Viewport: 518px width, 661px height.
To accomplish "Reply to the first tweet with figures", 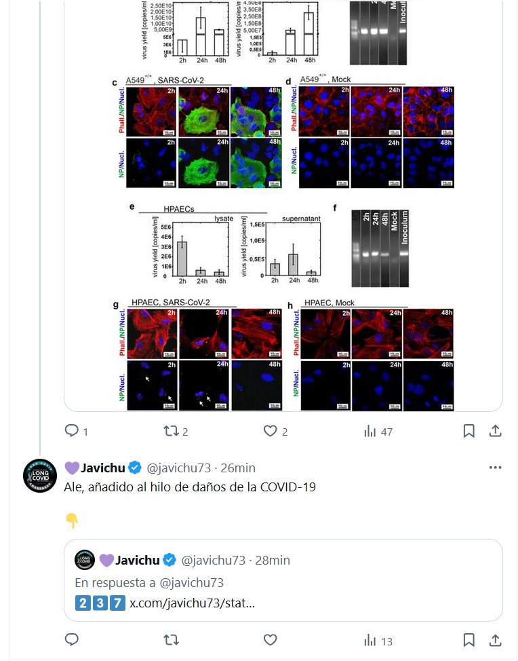I will [x=72, y=431].
